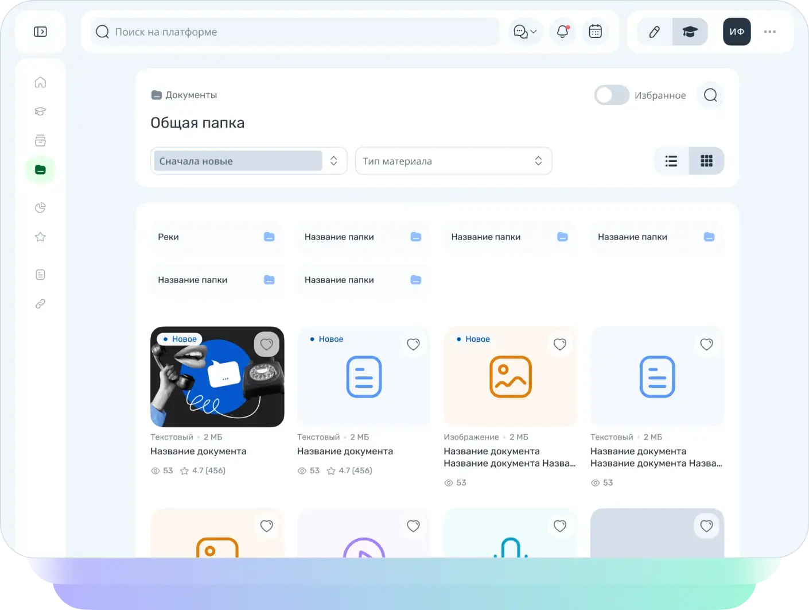This screenshot has width=809, height=610.
Task: Favorite the first document with photo thumbnail
Action: point(267,344)
